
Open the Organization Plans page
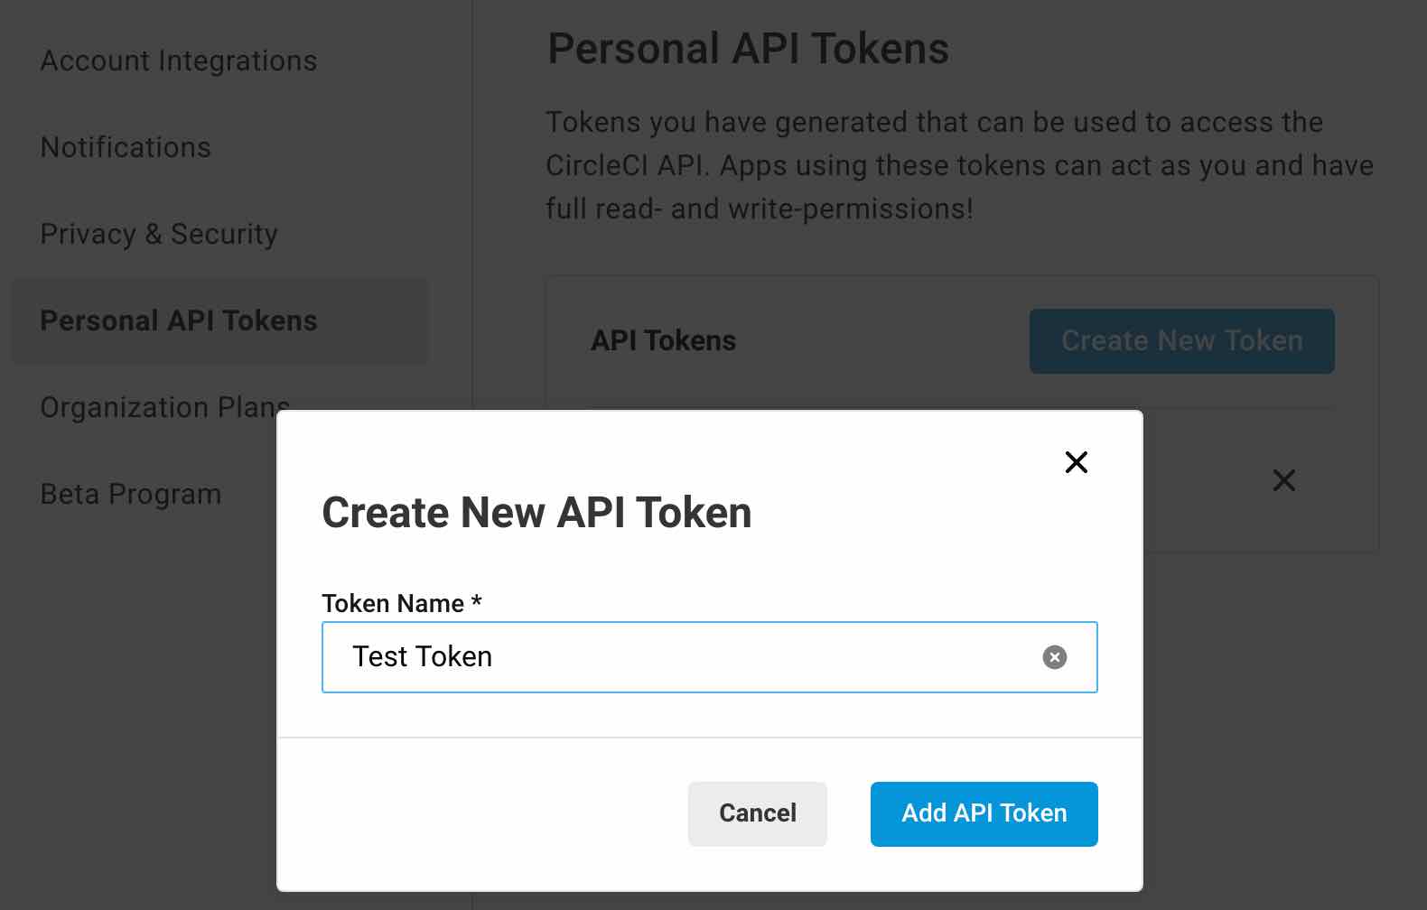pos(163,407)
